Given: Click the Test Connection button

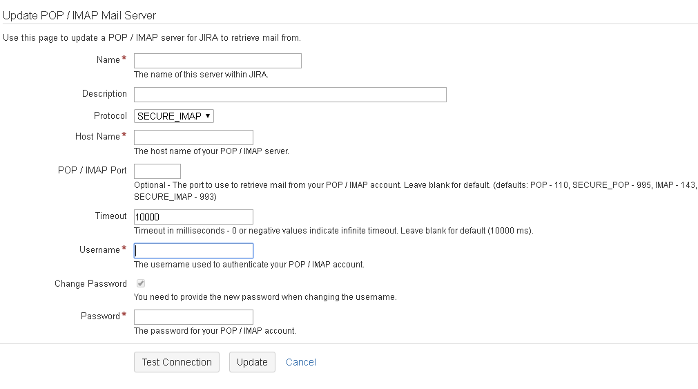Looking at the screenshot, I should (x=177, y=362).
